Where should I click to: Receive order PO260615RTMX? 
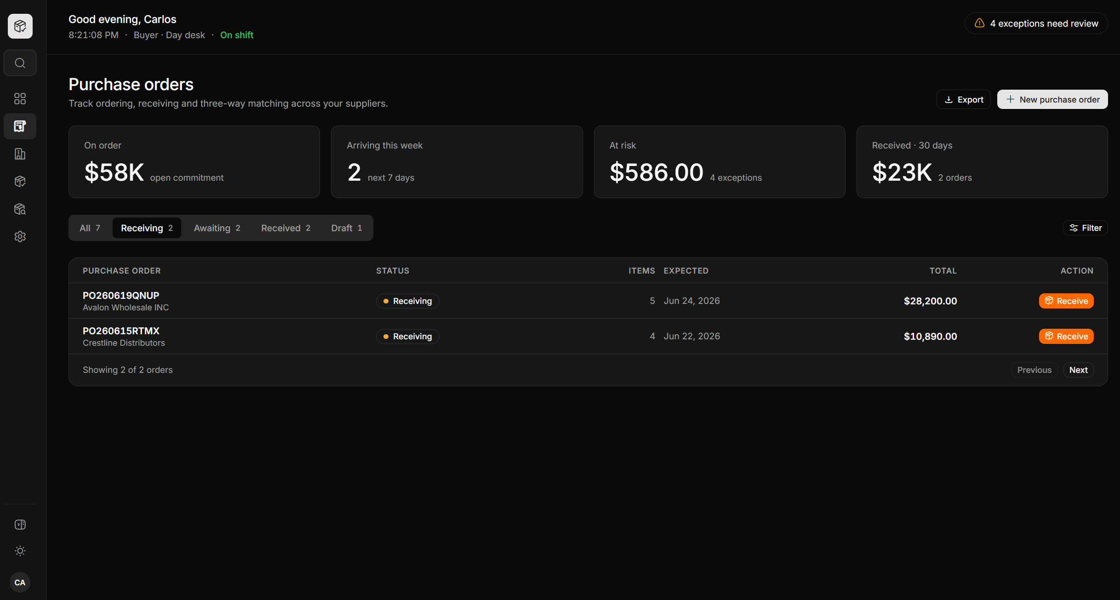(x=1066, y=336)
